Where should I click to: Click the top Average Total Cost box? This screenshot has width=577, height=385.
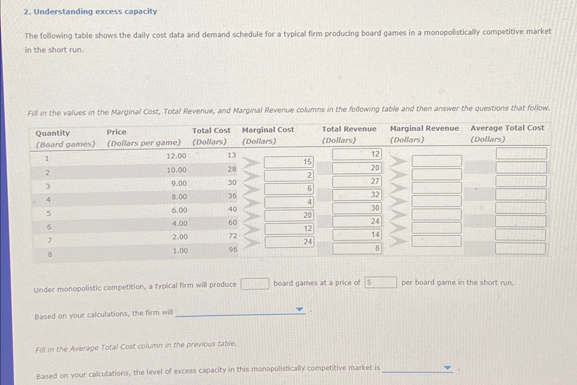[x=520, y=153]
